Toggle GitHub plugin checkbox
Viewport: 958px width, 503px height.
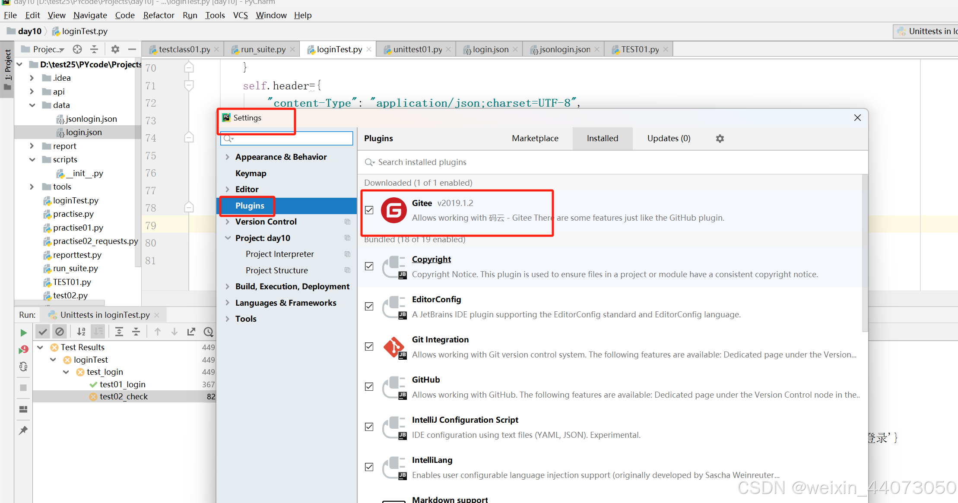pyautogui.click(x=369, y=387)
